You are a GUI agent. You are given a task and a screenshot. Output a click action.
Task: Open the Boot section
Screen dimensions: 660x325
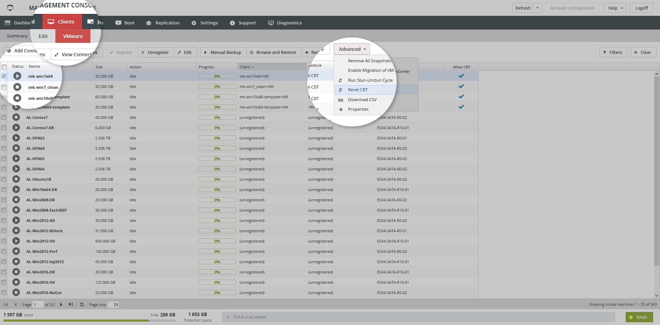pyautogui.click(x=125, y=23)
